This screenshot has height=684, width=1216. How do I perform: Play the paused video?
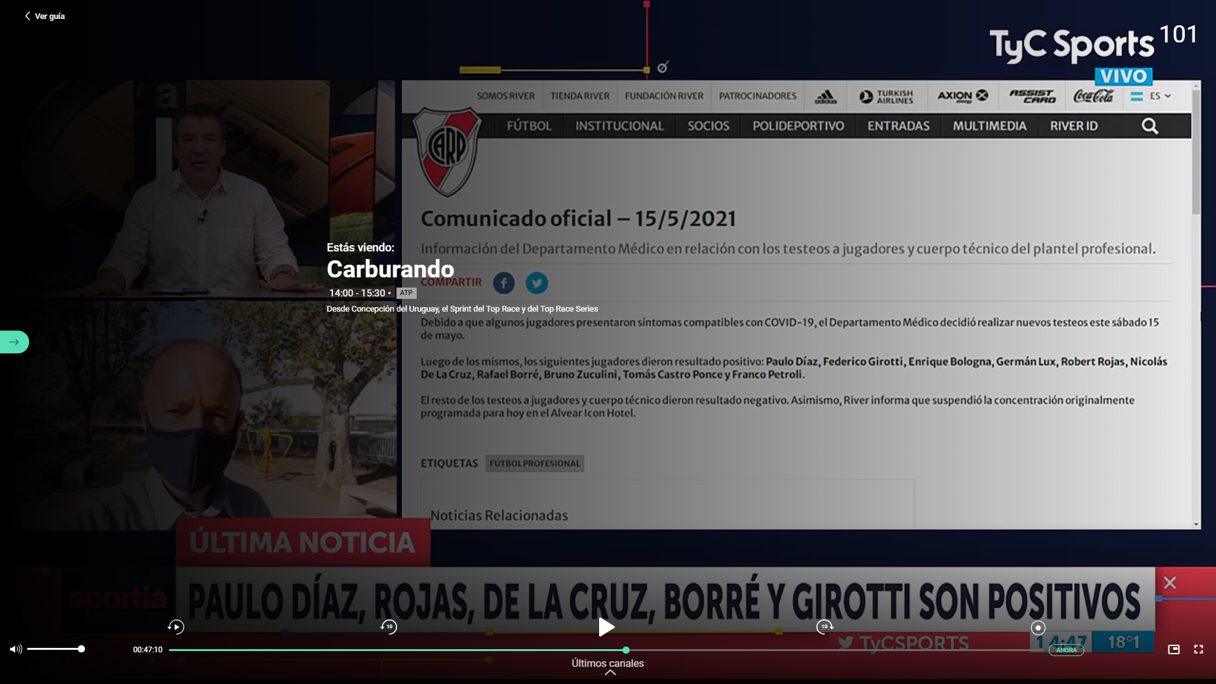click(x=607, y=627)
